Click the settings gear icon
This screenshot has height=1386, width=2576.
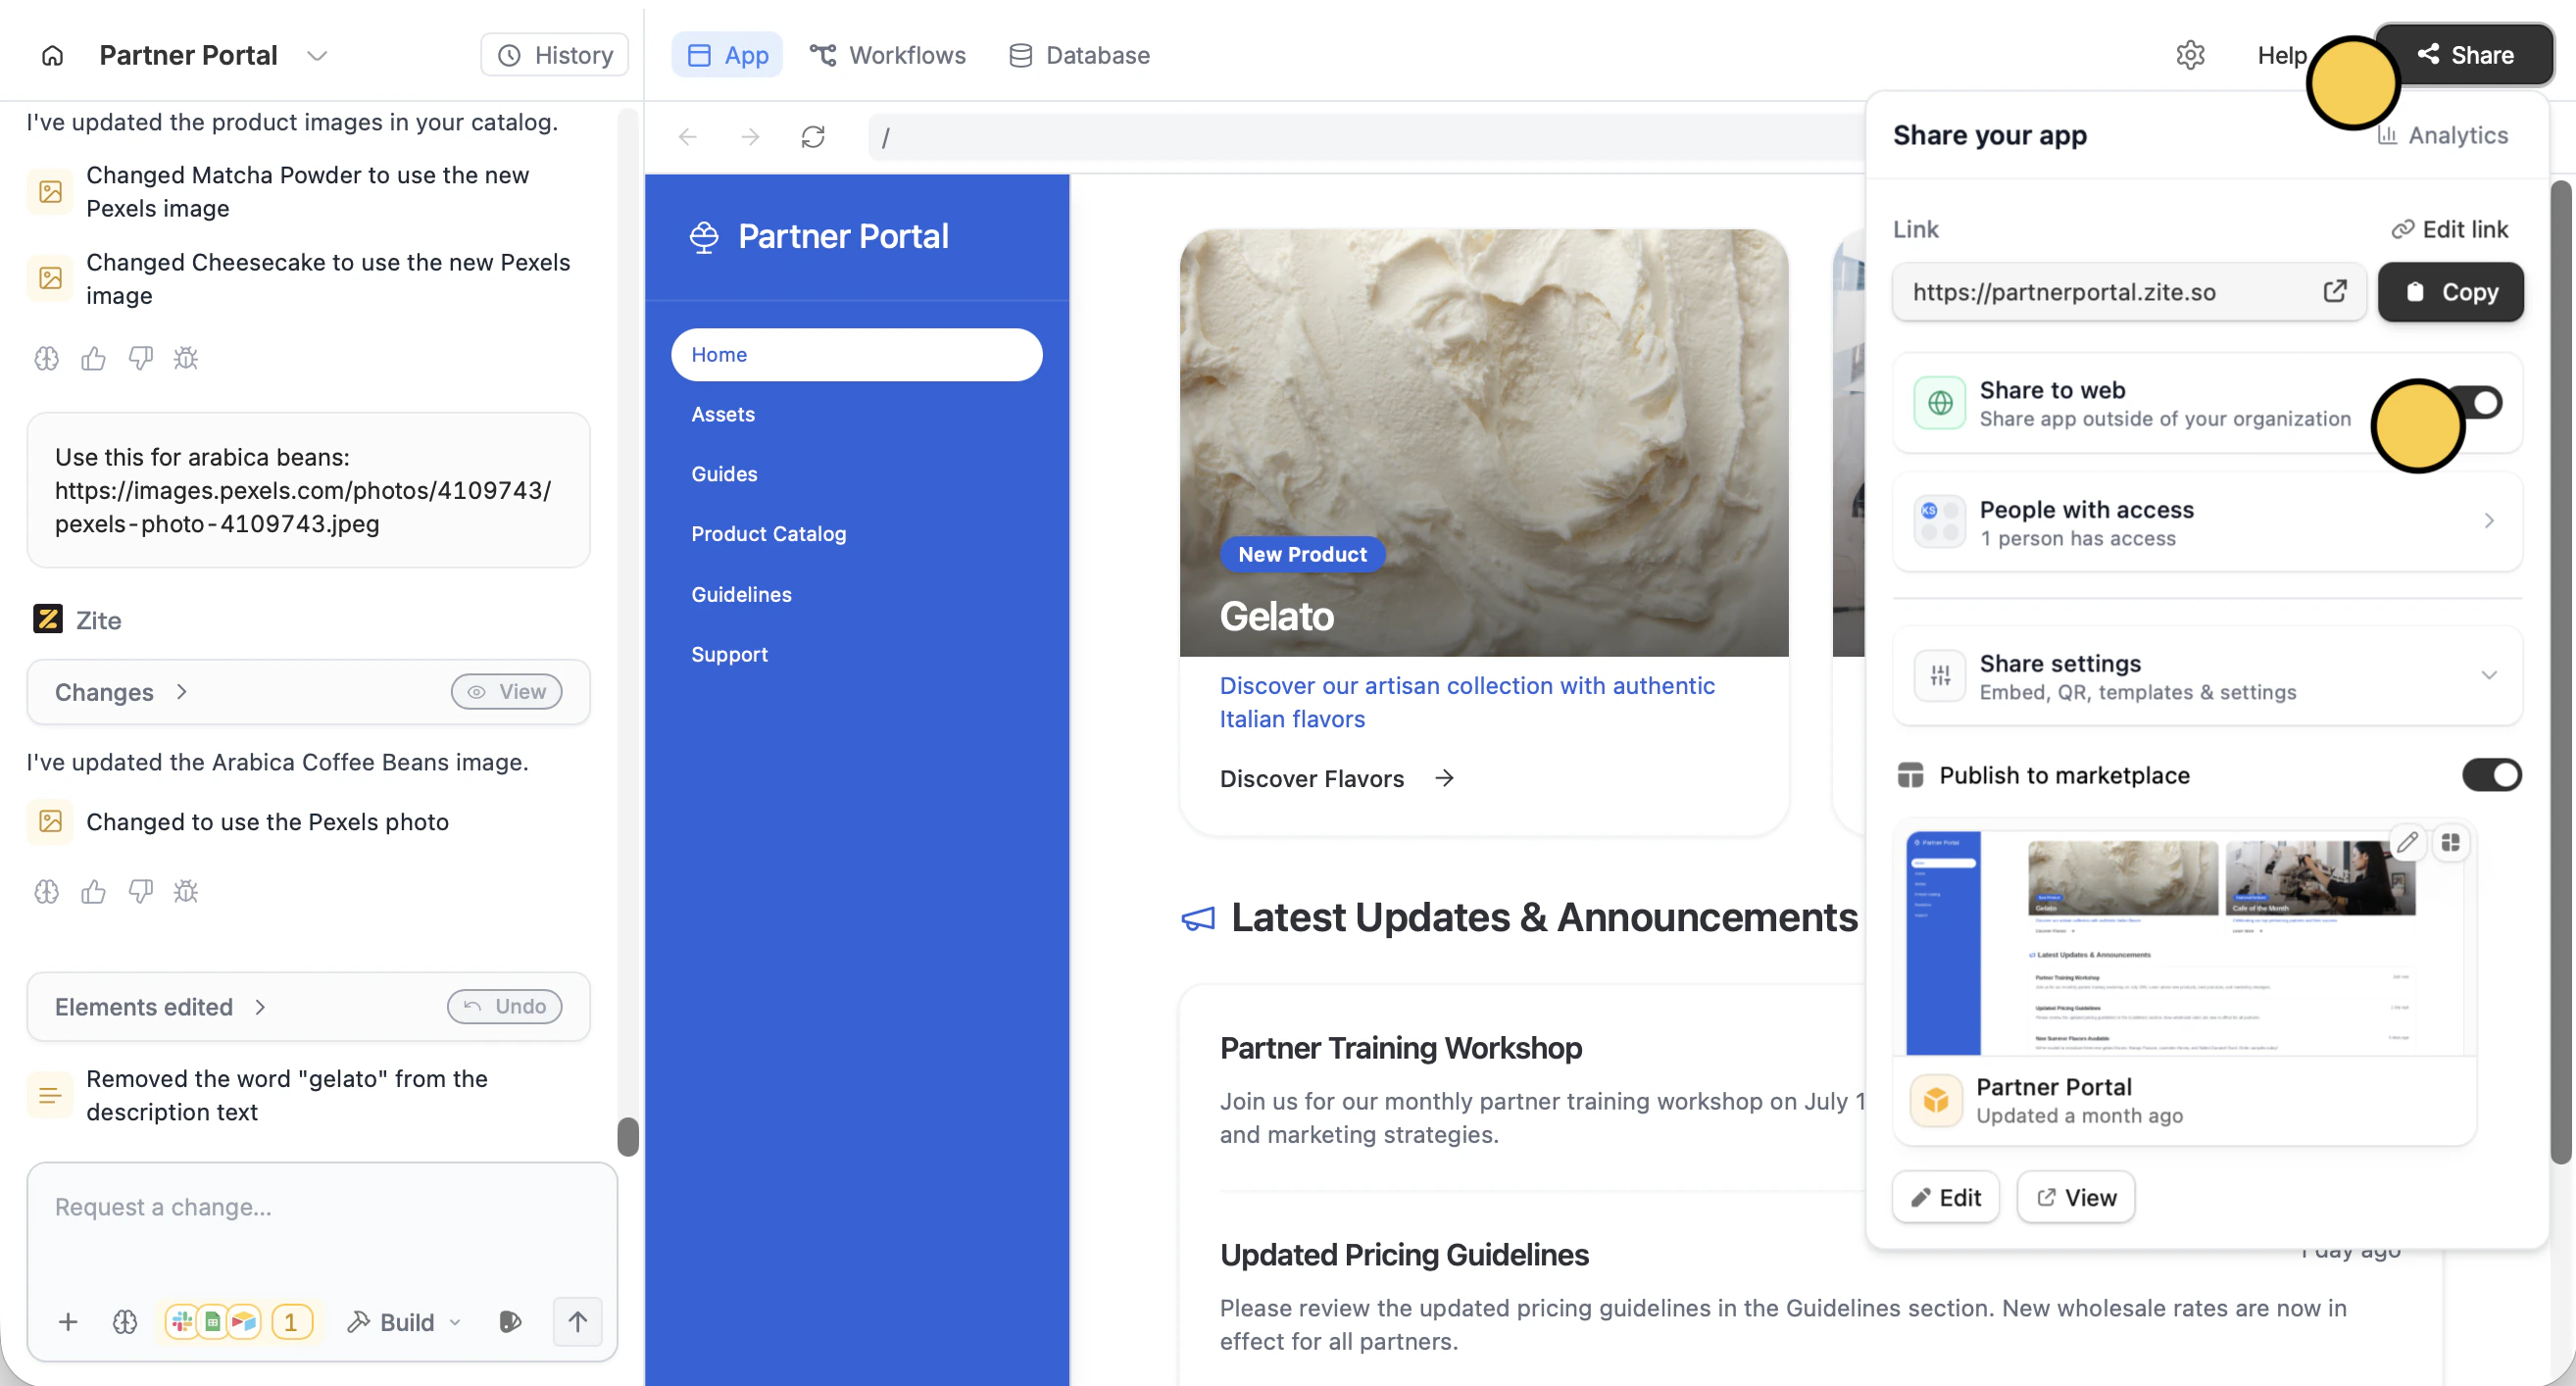click(2190, 55)
